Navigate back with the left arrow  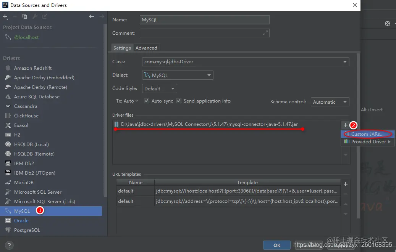(x=91, y=16)
